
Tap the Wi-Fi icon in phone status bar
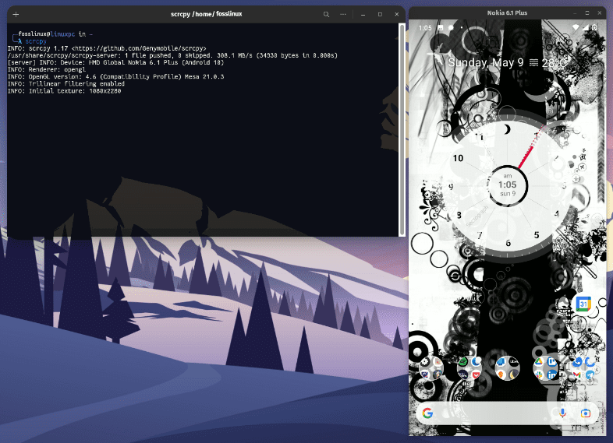coord(575,28)
